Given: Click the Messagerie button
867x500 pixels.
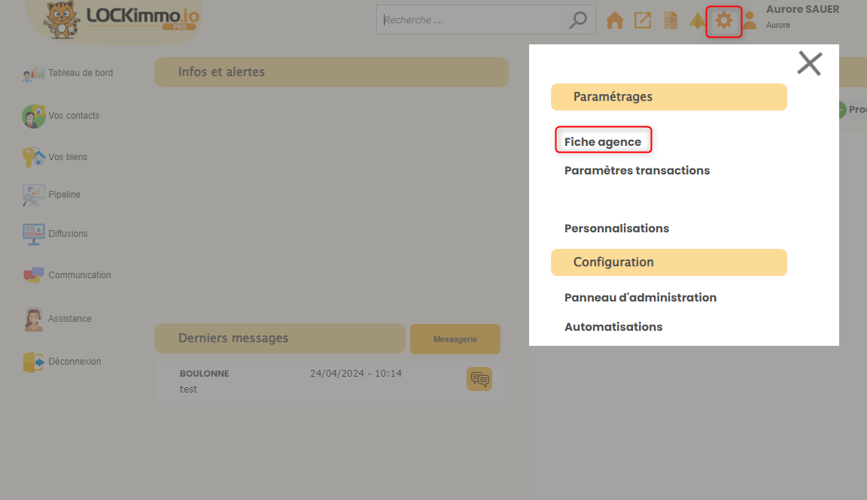Looking at the screenshot, I should [x=455, y=339].
